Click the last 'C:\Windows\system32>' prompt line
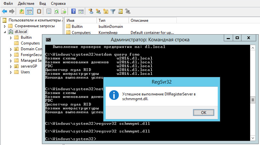This screenshot has width=260, height=145. 70,139
